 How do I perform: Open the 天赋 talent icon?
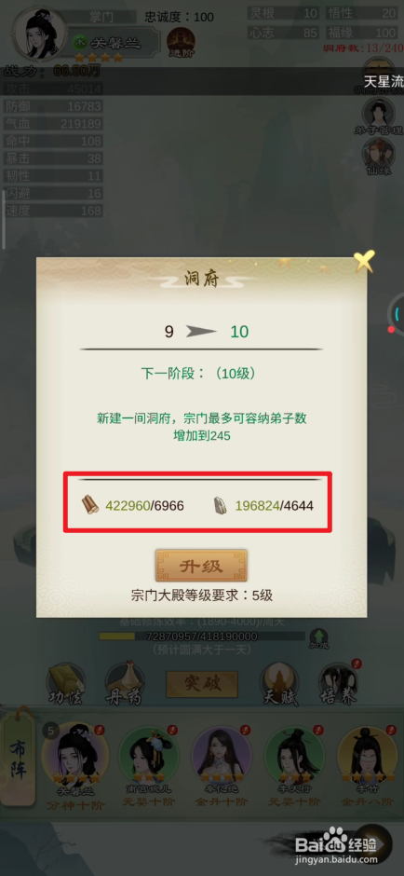[x=281, y=685]
